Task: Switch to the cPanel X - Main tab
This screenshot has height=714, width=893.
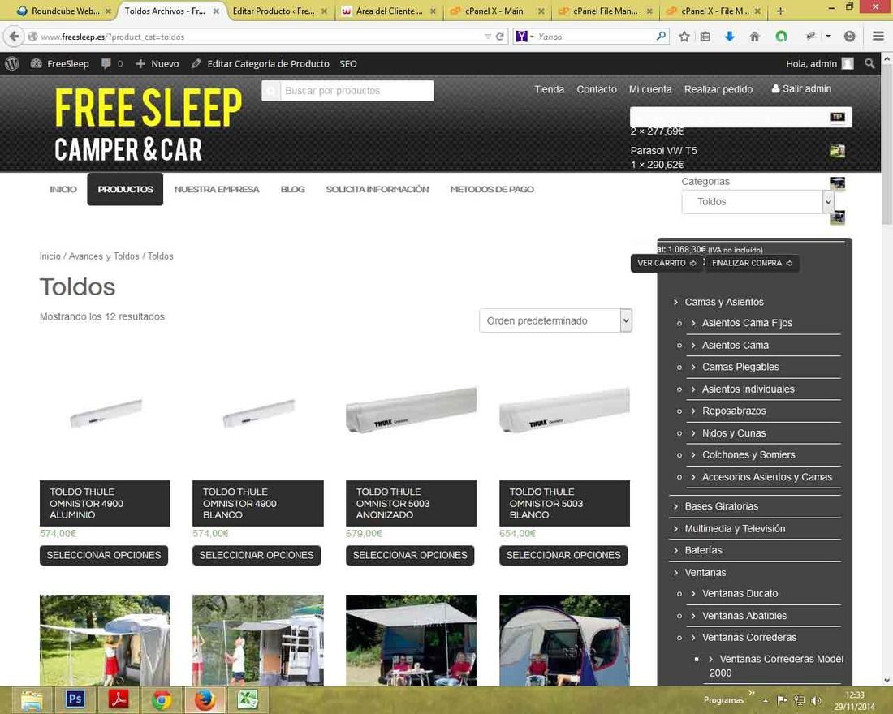Action: 494,11
